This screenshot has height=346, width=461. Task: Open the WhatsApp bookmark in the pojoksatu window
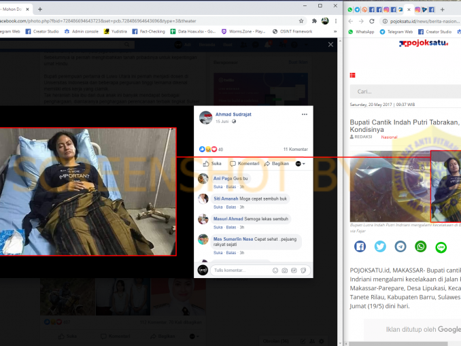361,32
